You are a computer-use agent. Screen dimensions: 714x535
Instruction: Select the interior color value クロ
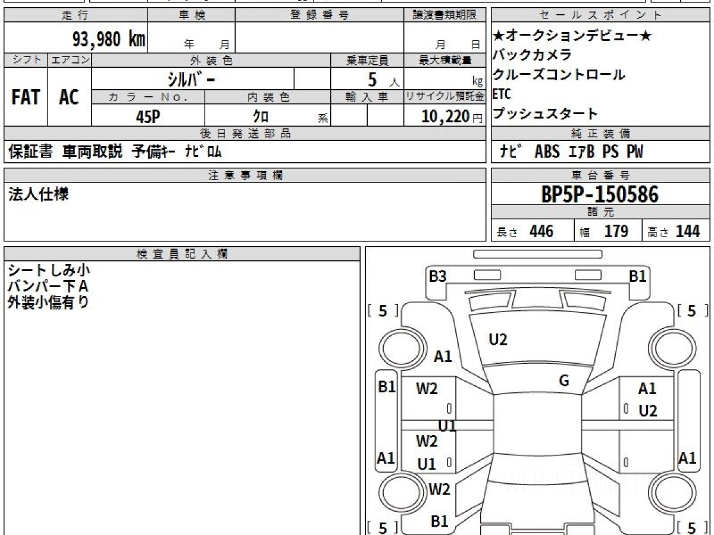tap(261, 117)
